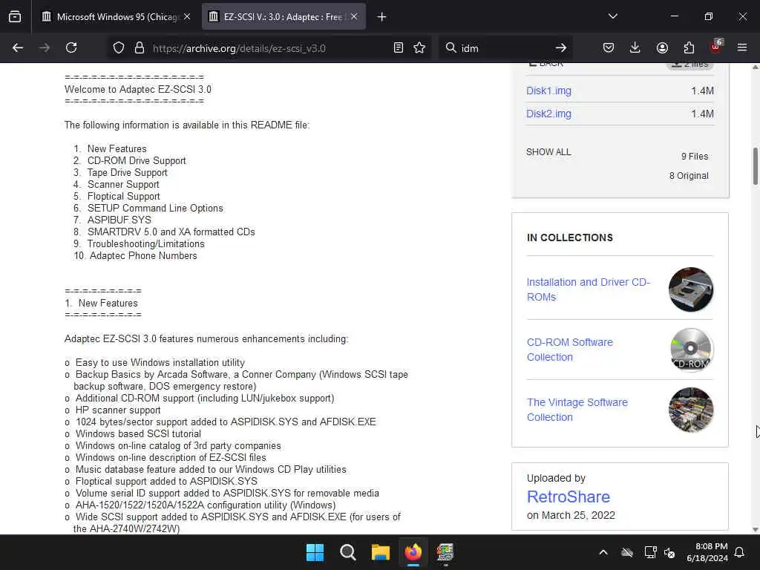Open The Vintage Software Collection link
760x570 pixels.
(577, 410)
